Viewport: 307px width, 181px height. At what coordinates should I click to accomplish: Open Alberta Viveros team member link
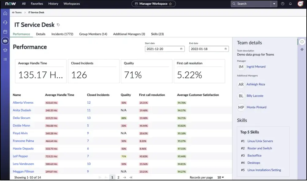[x=23, y=103]
